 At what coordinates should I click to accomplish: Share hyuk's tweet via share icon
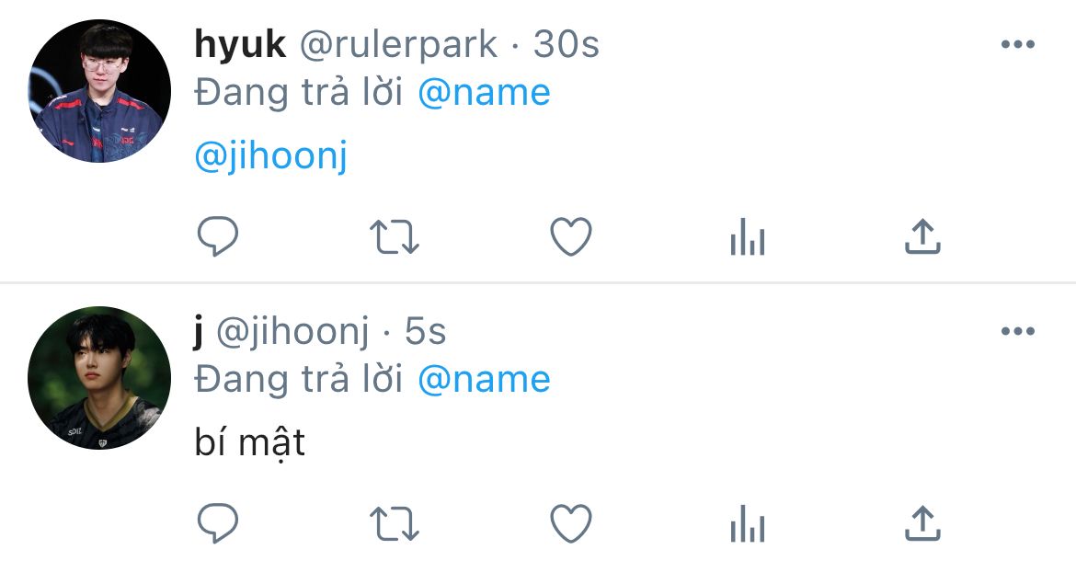click(923, 236)
